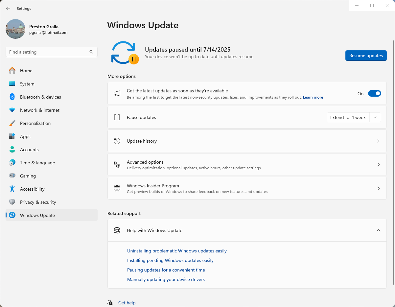
Task: Open the Learn more link
Action: (313, 97)
